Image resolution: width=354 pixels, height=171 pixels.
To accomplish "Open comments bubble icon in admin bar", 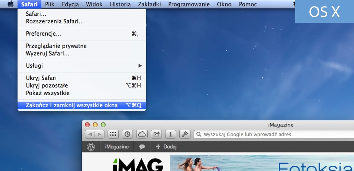I will coord(142,147).
